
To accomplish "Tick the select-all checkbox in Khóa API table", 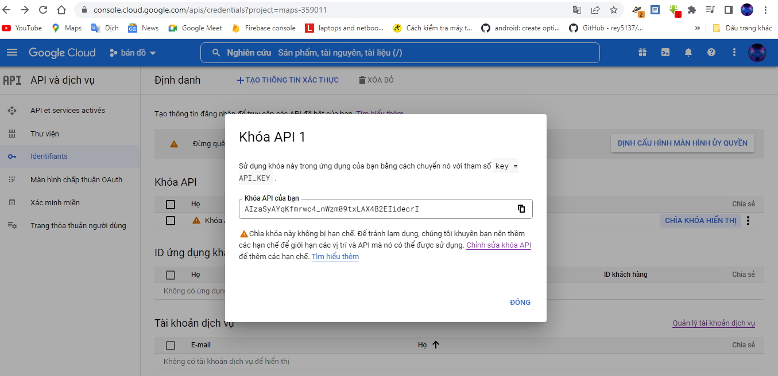I will click(171, 204).
